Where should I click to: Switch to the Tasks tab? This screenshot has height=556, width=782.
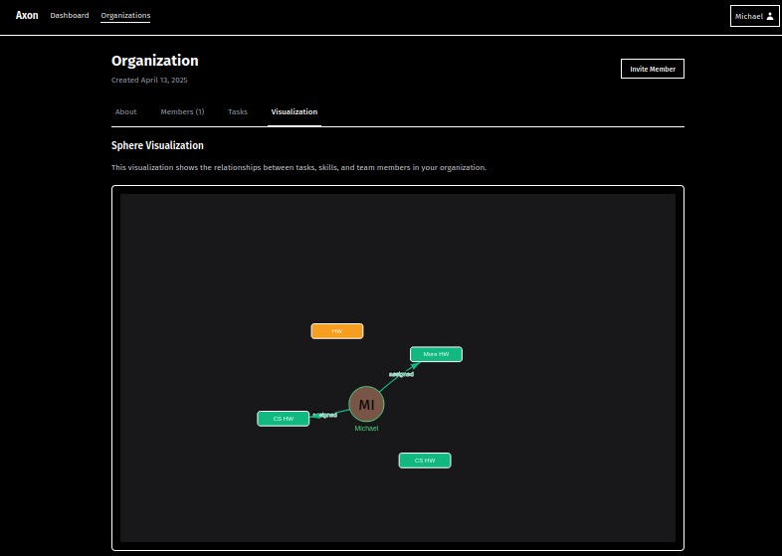point(238,111)
